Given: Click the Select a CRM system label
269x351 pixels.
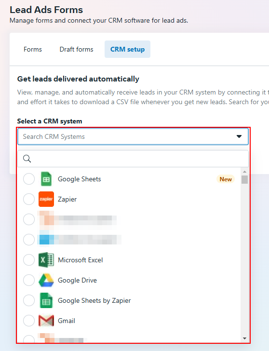Looking at the screenshot, I should click(50, 121).
